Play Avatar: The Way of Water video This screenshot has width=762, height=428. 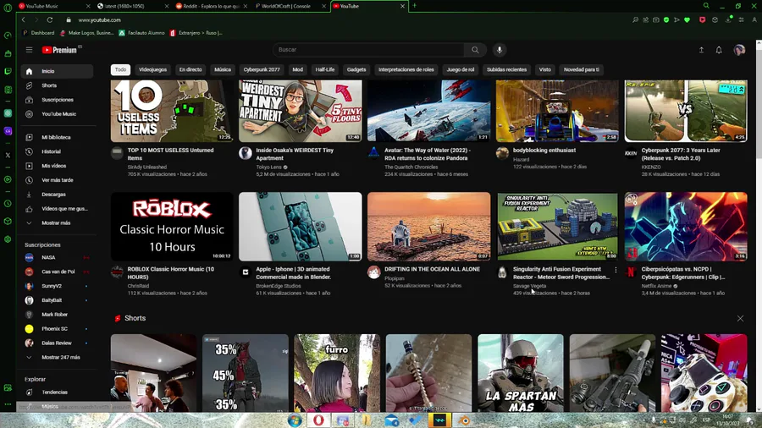tap(428, 111)
